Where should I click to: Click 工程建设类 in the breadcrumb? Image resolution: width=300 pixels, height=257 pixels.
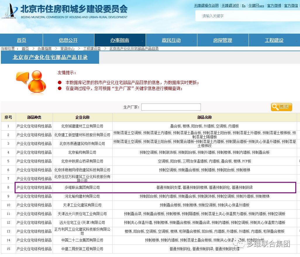coord(92,49)
